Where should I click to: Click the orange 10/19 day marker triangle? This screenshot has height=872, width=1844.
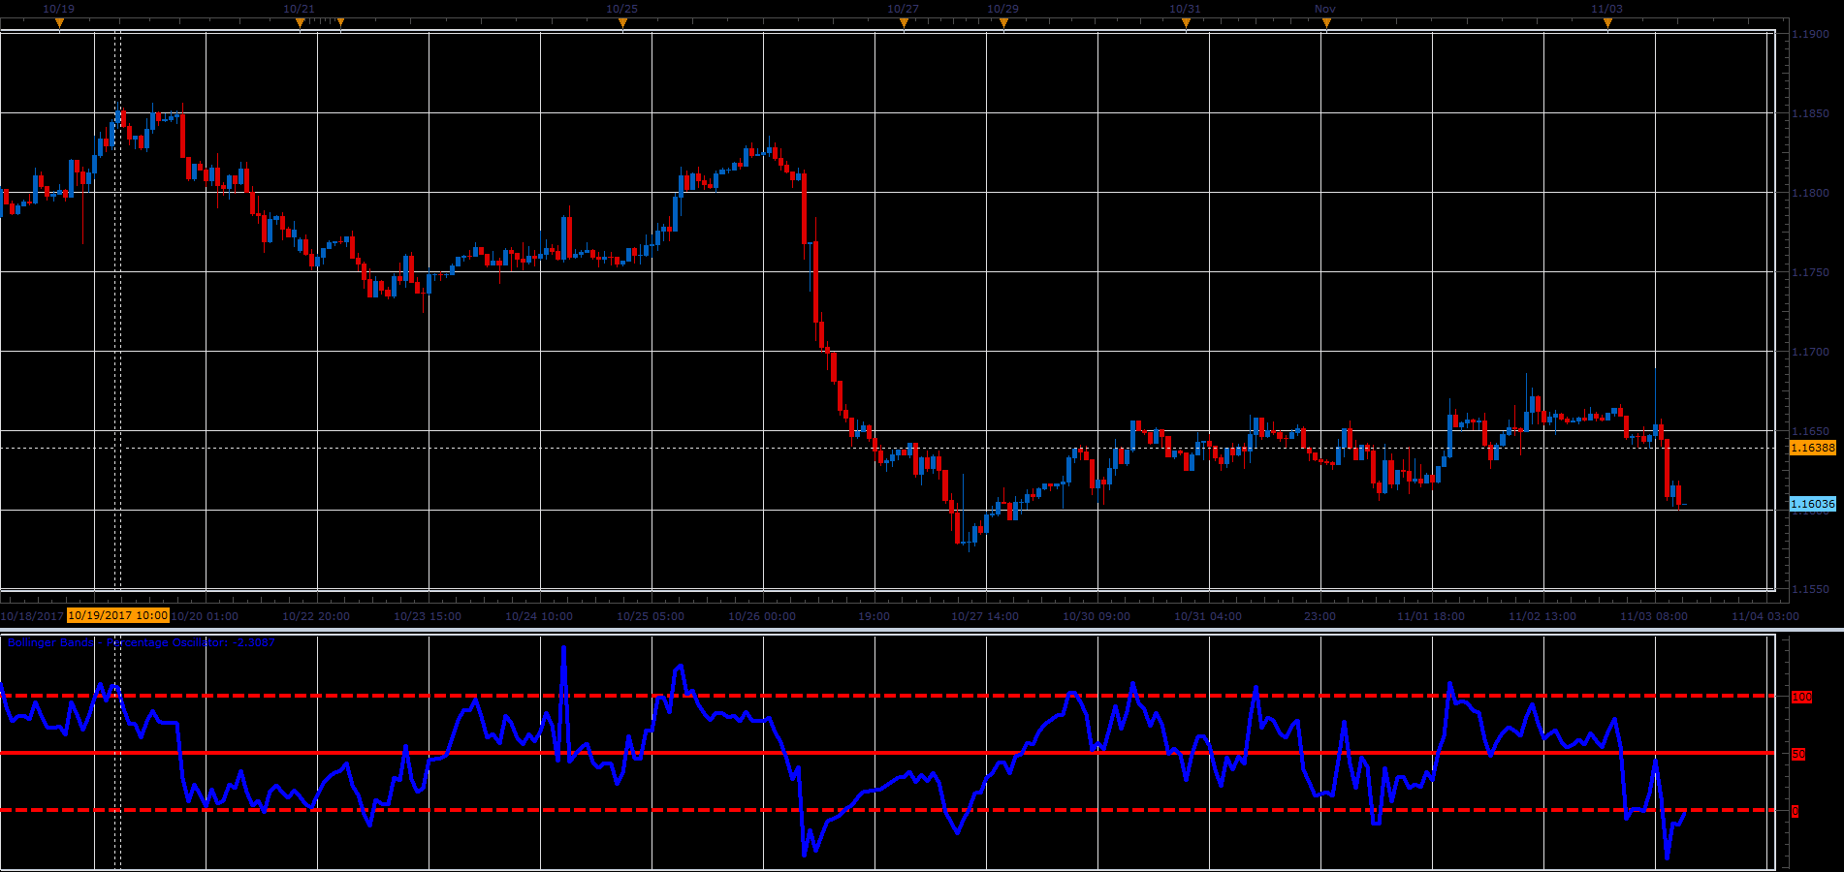pos(59,22)
